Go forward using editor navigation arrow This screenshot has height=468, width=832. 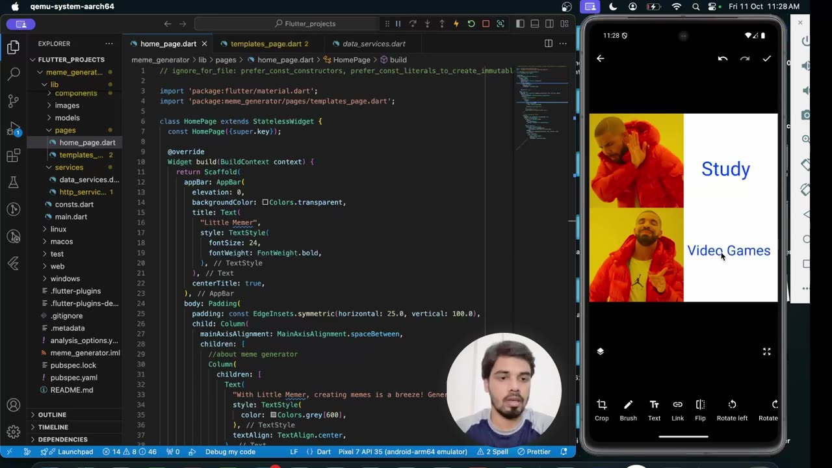(183, 23)
